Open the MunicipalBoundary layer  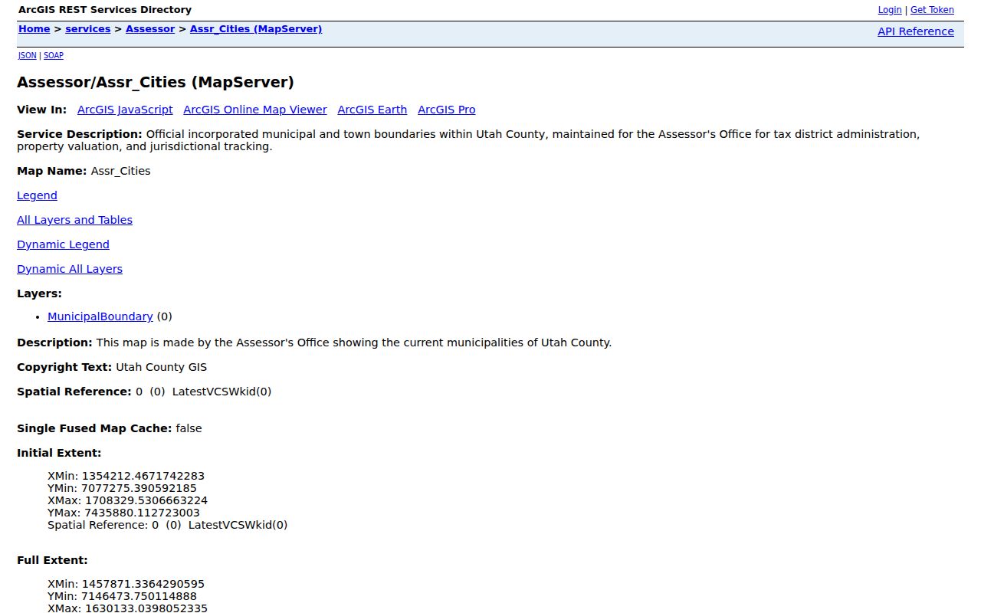(x=100, y=316)
